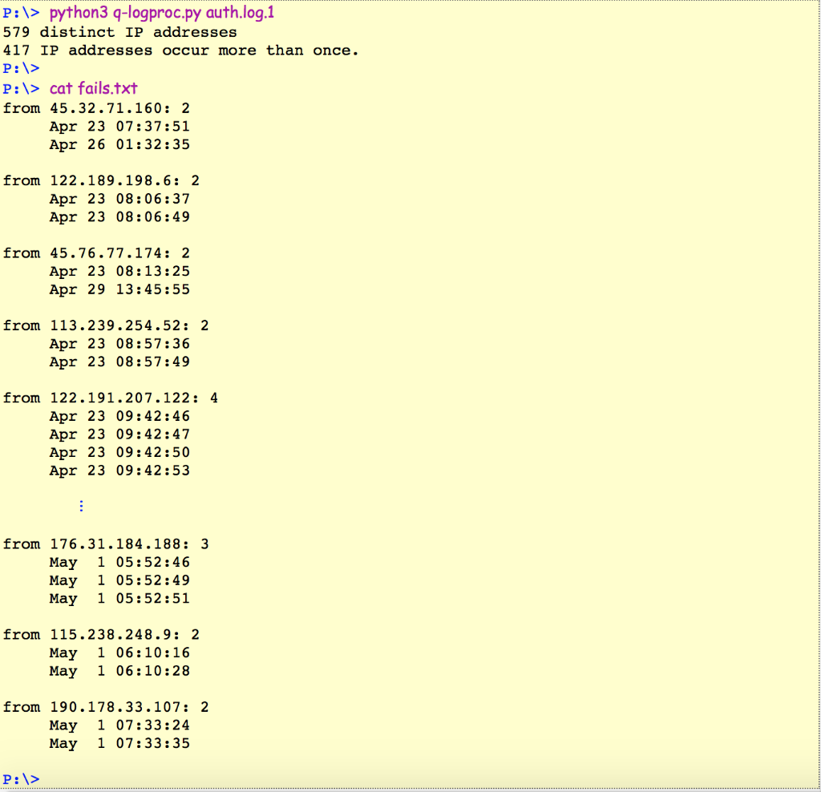
Task: Click the vertical ellipsis between output blocks
Action: coord(80,506)
